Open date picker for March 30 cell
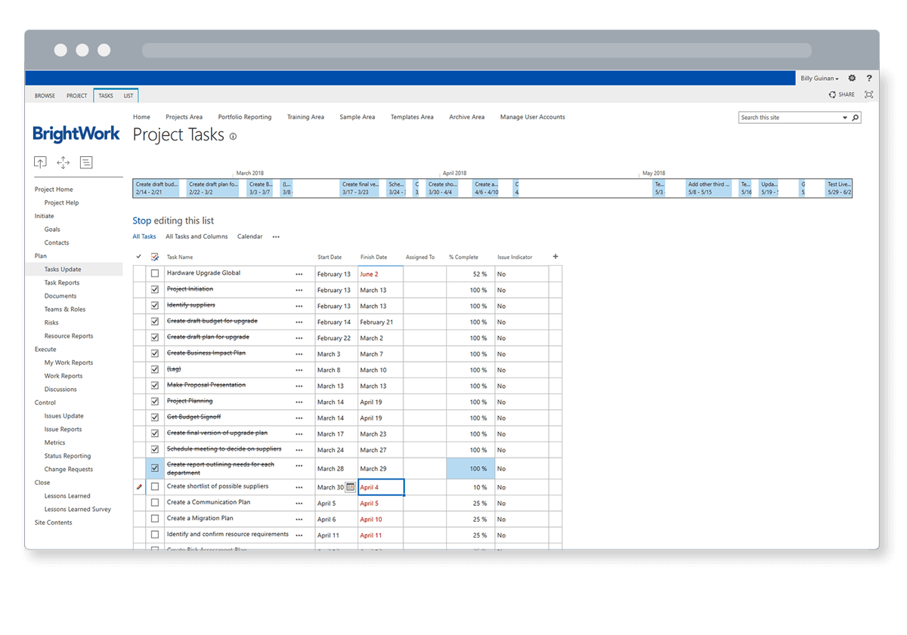The image size is (907, 635). pyautogui.click(x=350, y=487)
